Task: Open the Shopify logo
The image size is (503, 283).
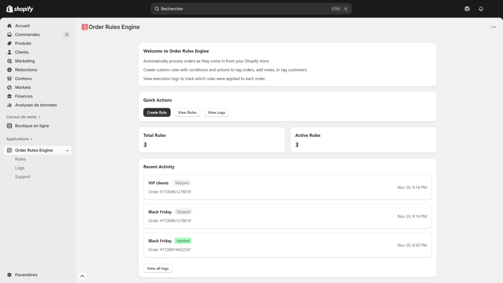Action: [19, 8]
